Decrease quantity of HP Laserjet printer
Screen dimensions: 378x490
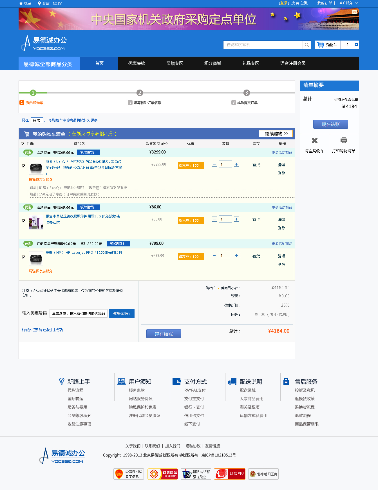(214, 255)
